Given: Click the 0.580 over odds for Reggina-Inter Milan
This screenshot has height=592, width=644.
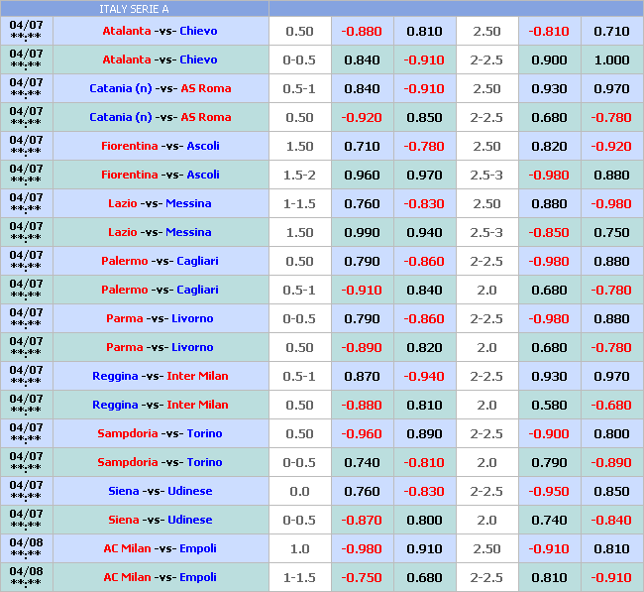Looking at the screenshot, I should tap(549, 406).
